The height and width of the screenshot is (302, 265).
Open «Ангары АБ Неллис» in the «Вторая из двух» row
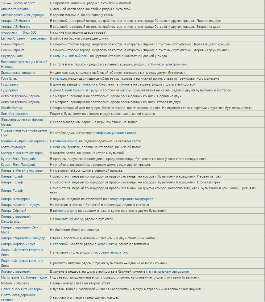click(15, 27)
